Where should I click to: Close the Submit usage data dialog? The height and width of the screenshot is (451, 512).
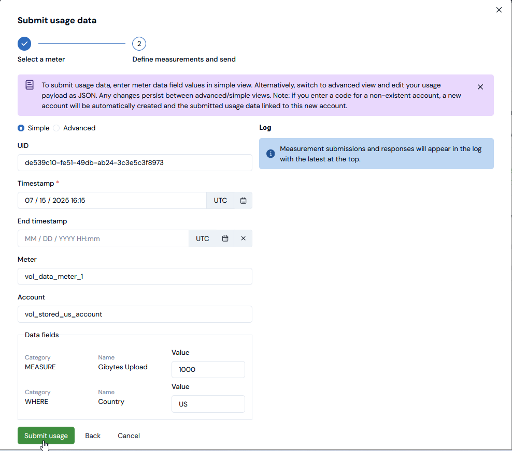coord(499,10)
